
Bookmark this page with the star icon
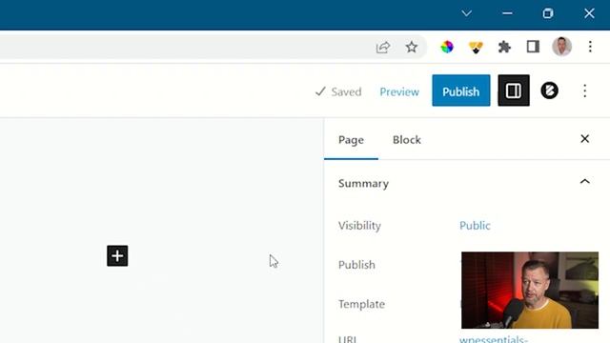click(411, 47)
